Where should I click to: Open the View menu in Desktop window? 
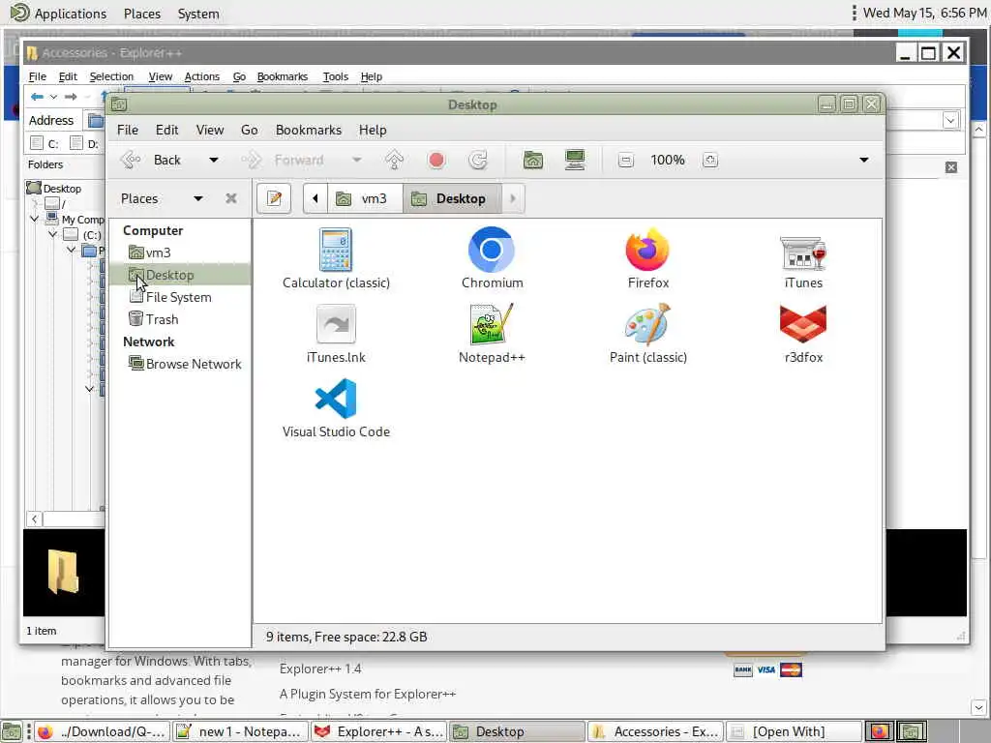click(209, 130)
